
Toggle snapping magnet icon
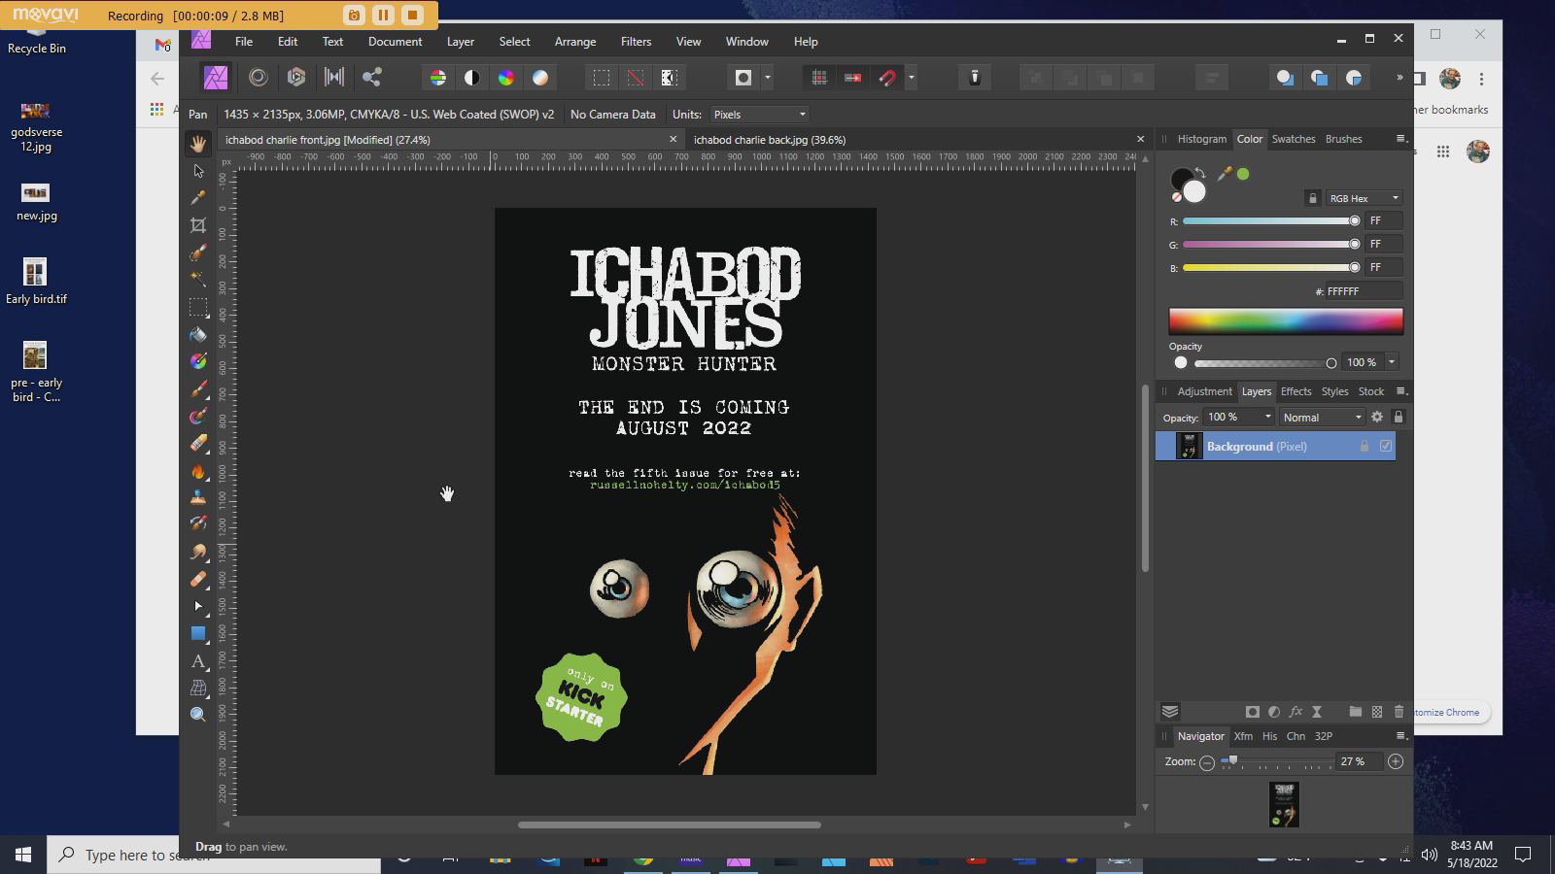[887, 78]
